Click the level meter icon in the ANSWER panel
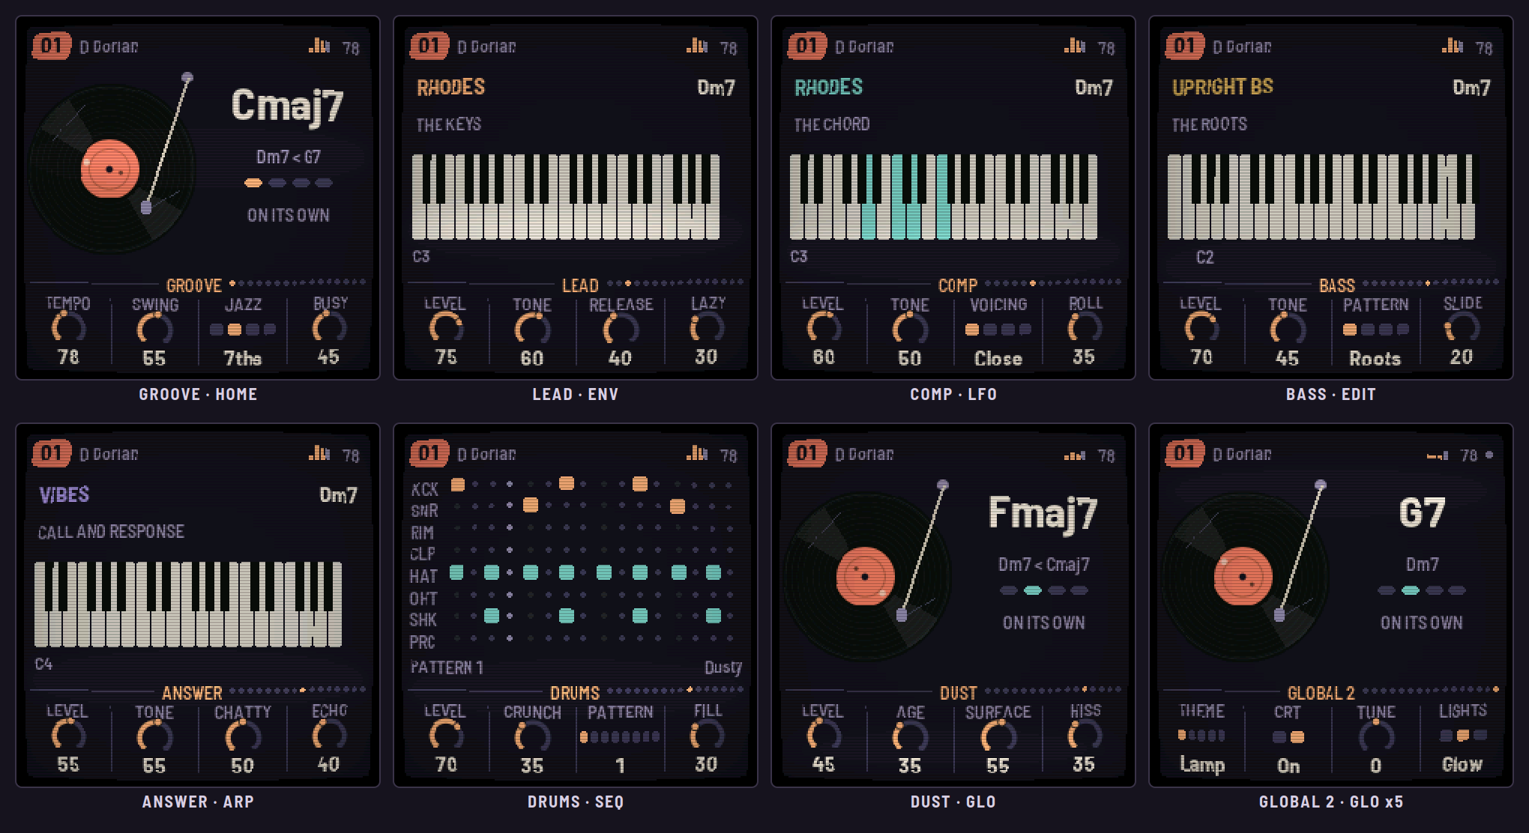The width and height of the screenshot is (1529, 833). point(319,453)
